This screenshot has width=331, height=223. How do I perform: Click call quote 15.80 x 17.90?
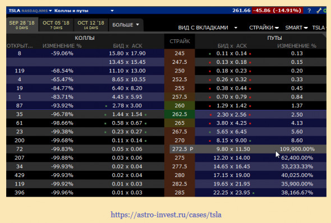click(127, 53)
